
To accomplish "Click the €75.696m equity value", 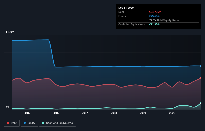I will pyautogui.click(x=155, y=16).
